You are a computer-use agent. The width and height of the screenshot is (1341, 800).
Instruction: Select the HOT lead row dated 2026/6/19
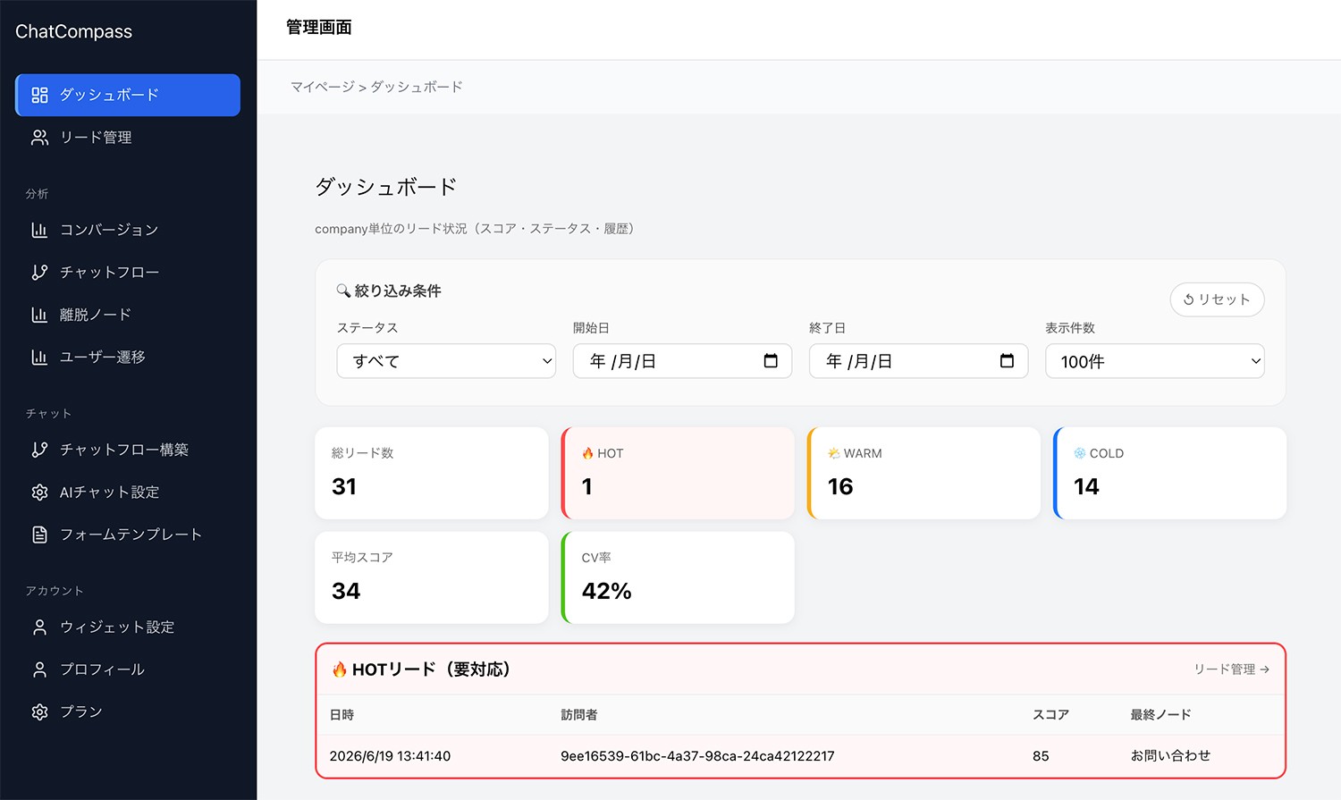(800, 756)
